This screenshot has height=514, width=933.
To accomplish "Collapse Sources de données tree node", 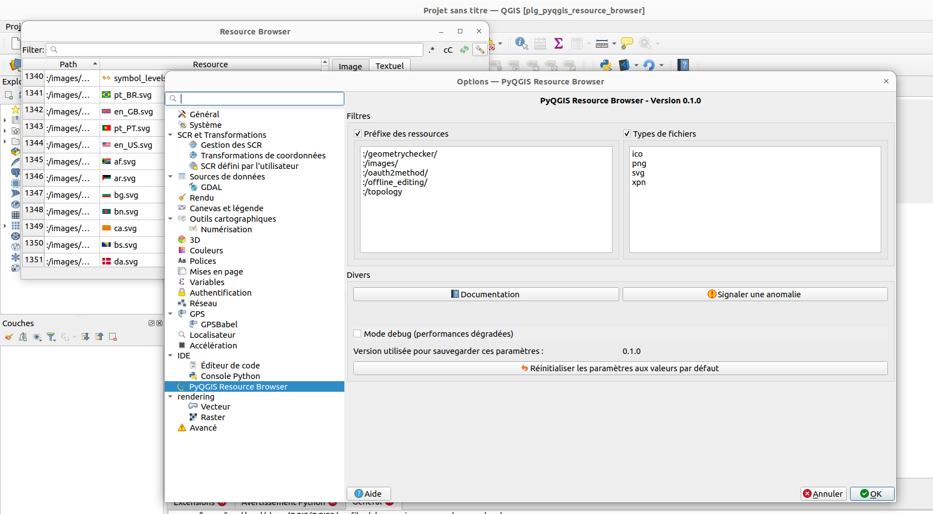I will click(x=170, y=177).
